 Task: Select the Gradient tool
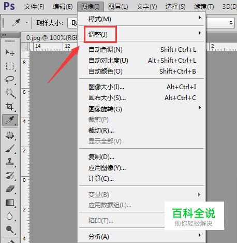[x=10, y=203]
